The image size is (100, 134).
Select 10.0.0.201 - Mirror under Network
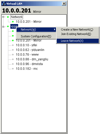(x=28, y=22)
